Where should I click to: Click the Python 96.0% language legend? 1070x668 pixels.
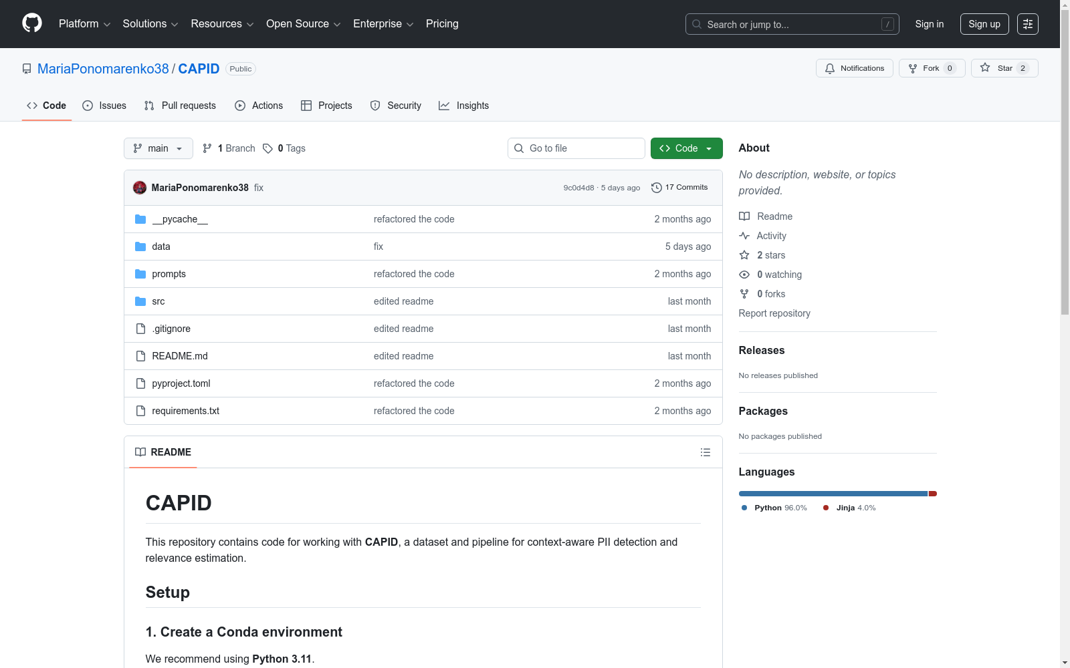pyautogui.click(x=774, y=508)
